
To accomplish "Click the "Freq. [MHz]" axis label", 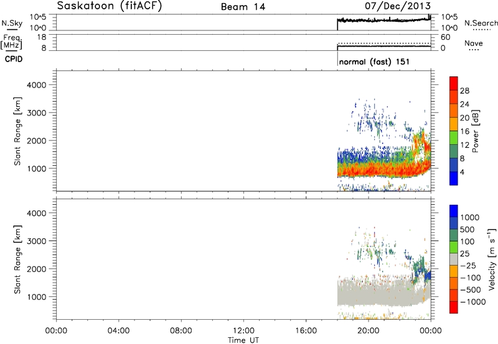I will click(11, 42).
